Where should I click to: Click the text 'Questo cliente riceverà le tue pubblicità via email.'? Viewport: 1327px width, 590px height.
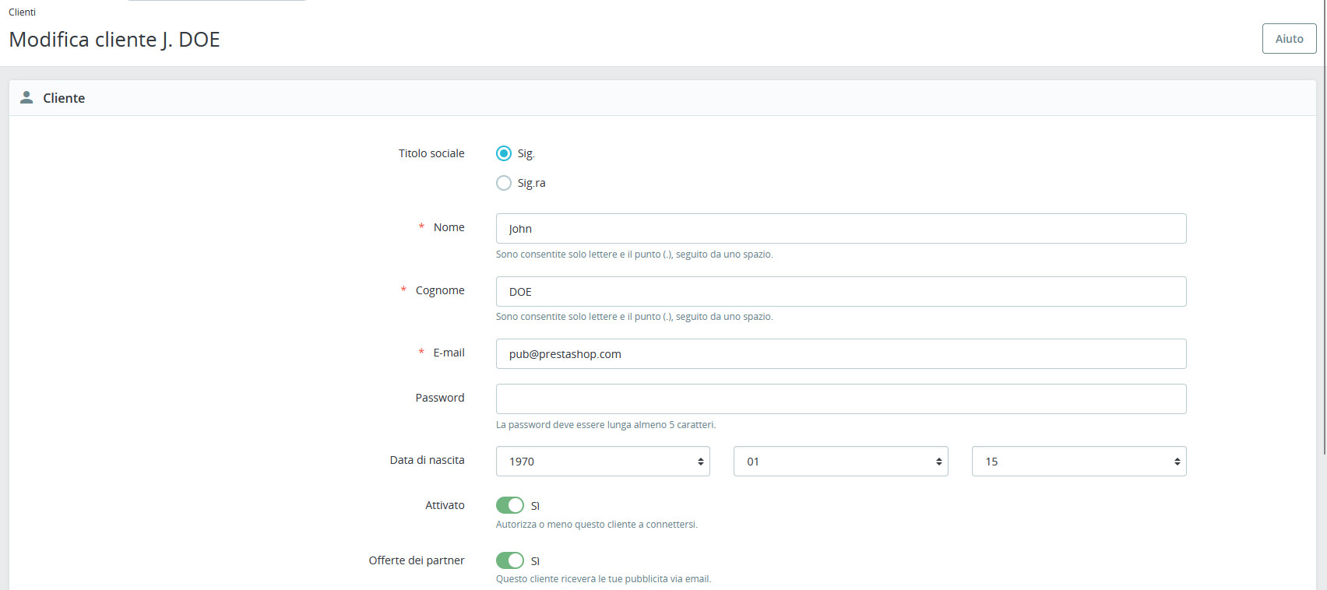click(604, 579)
